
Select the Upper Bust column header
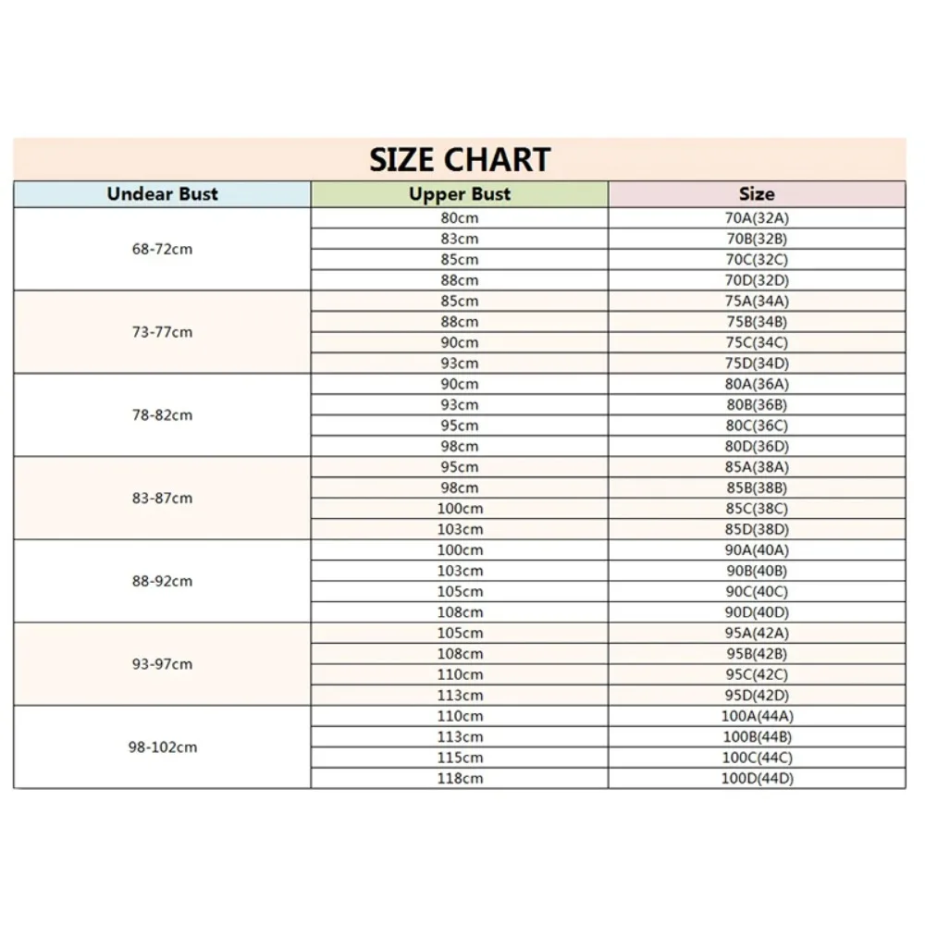[460, 194]
